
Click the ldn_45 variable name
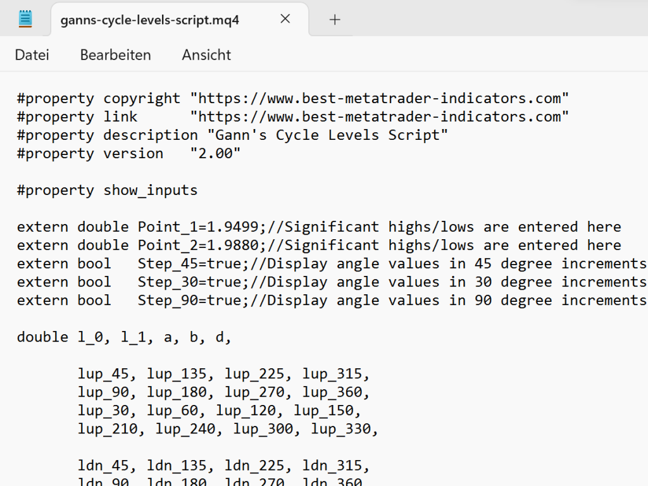tap(103, 466)
